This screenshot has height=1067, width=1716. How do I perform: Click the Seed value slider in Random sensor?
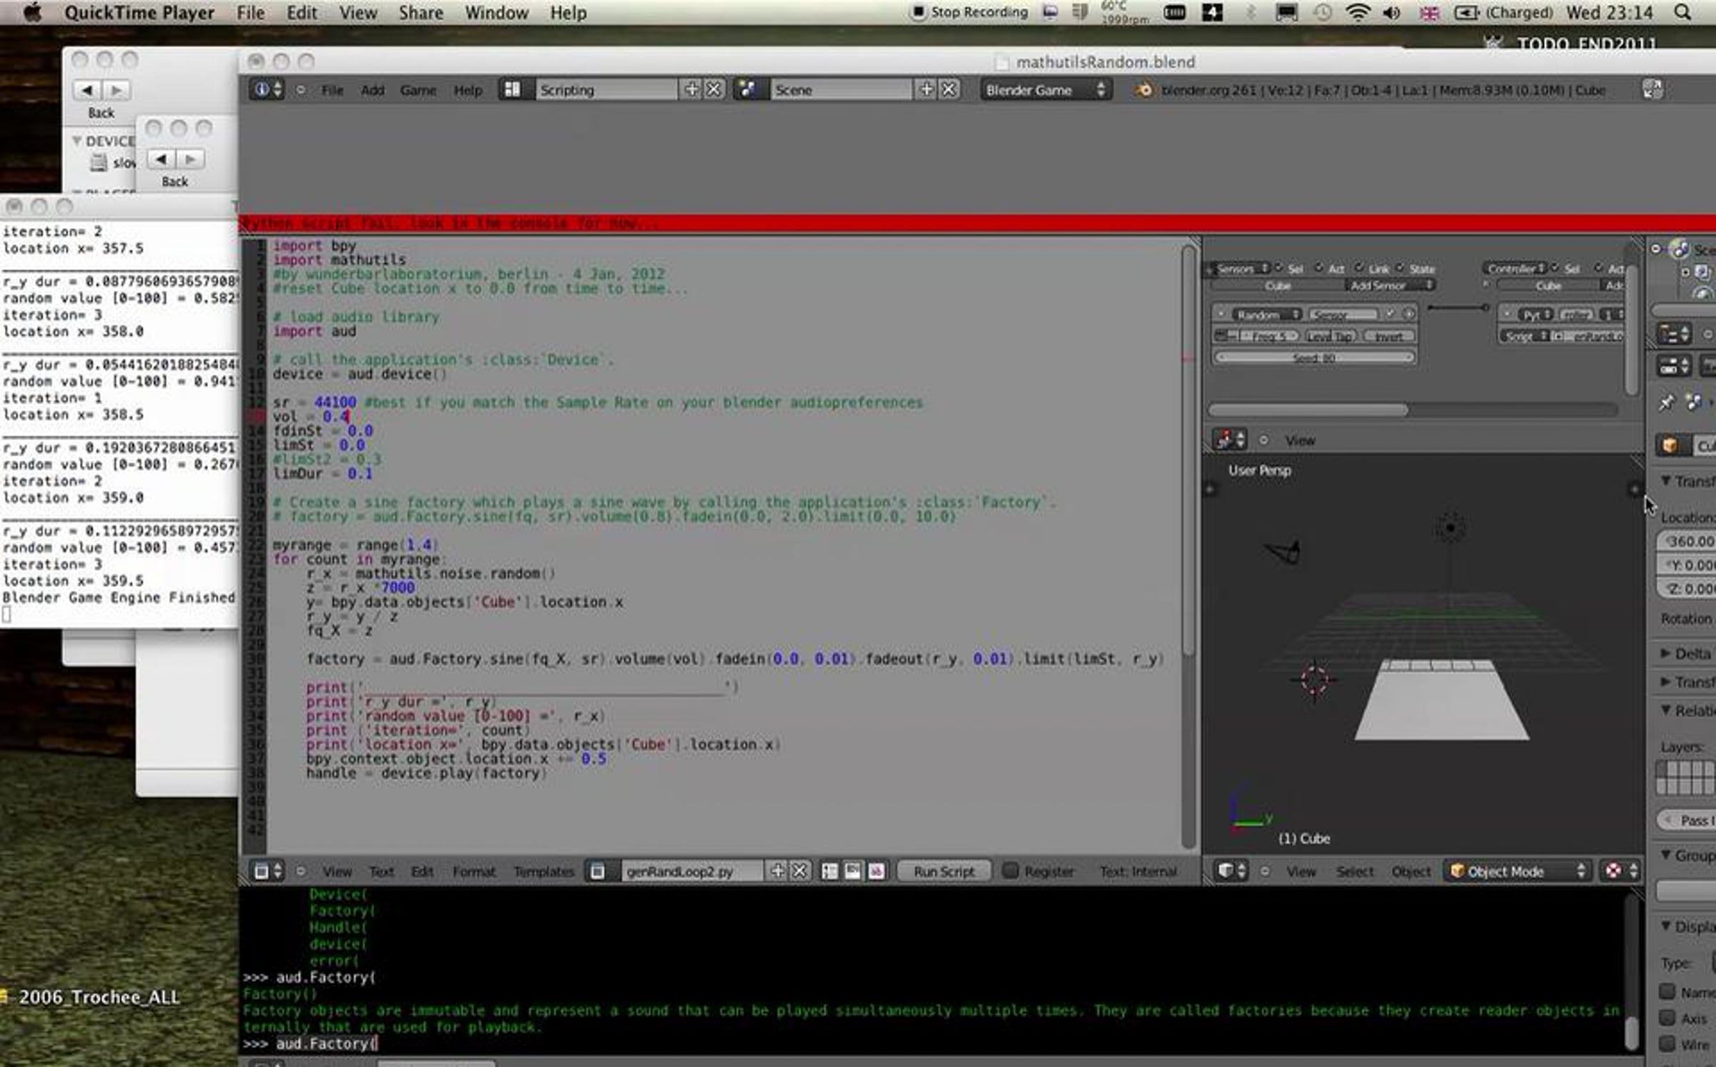(x=1314, y=357)
